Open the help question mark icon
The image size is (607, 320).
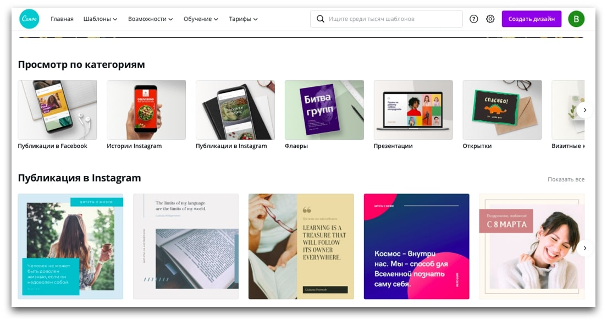[x=473, y=19]
